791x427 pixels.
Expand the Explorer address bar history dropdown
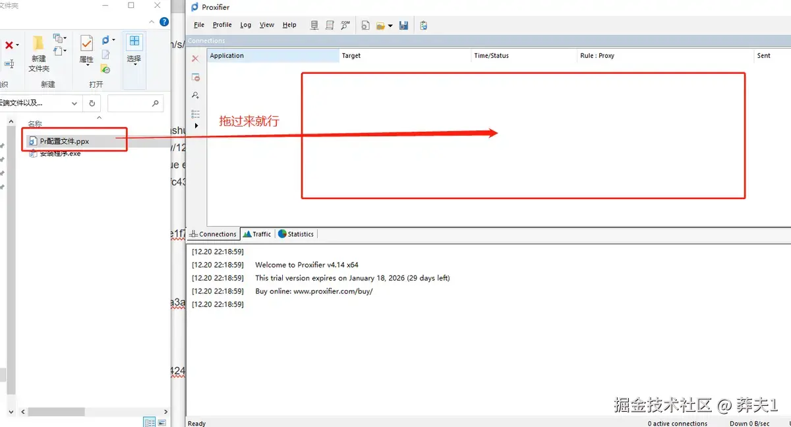coord(74,103)
